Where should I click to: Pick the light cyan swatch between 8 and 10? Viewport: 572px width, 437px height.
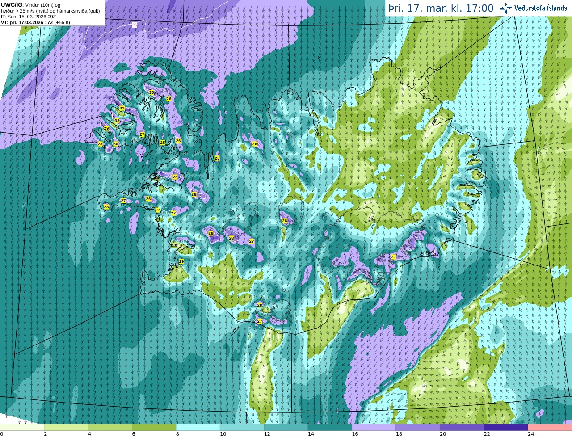click(x=198, y=427)
